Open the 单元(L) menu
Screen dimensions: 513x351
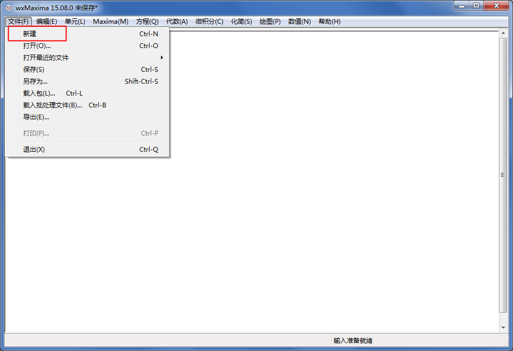click(75, 22)
